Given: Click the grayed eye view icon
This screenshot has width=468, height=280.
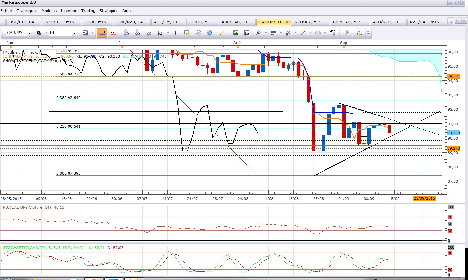Looking at the screenshot, I should click(x=198, y=33).
